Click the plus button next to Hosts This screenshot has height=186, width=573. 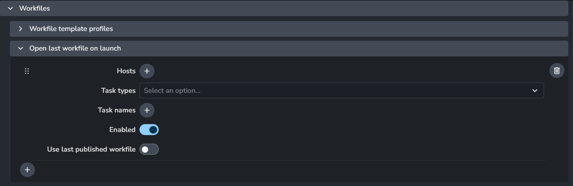click(x=147, y=71)
